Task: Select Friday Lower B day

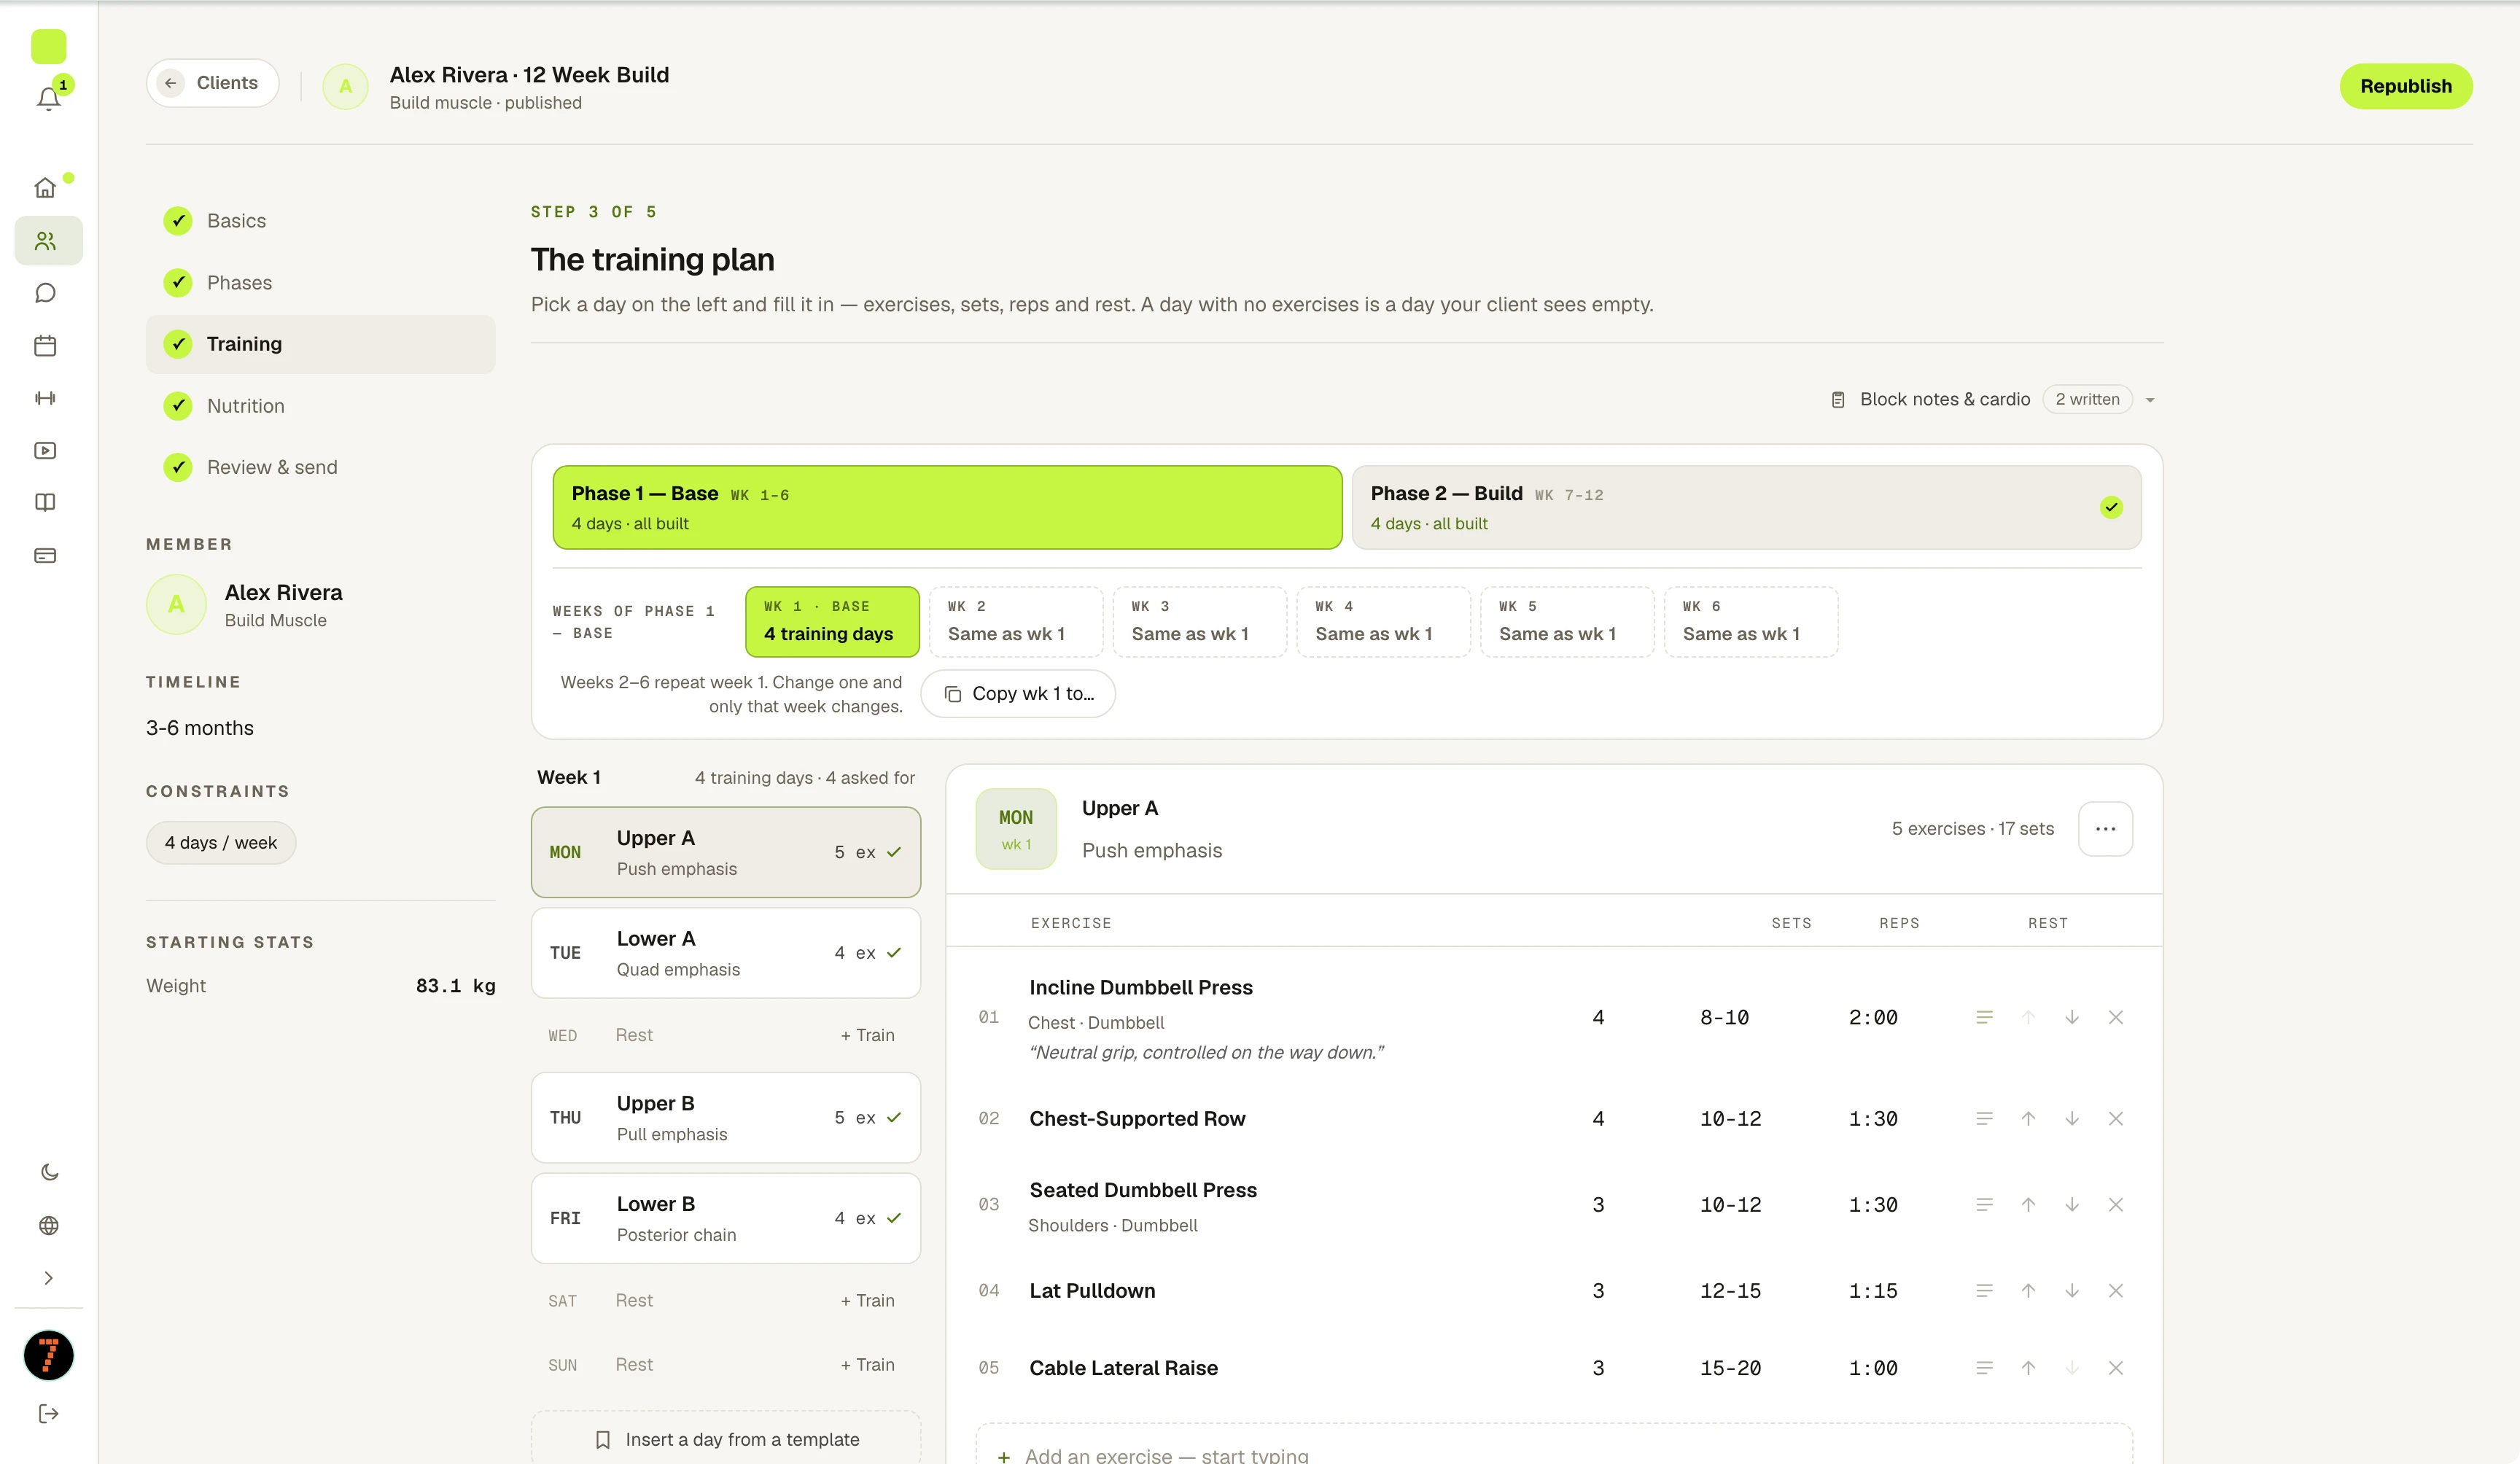Action: click(725, 1218)
